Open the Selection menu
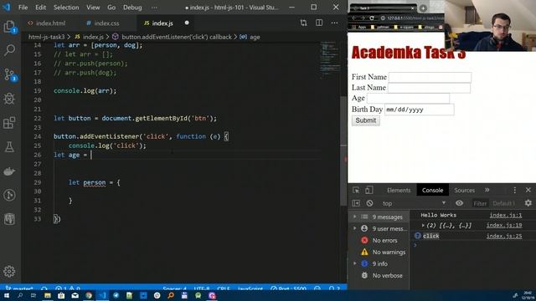The image size is (536, 301). 66,8
